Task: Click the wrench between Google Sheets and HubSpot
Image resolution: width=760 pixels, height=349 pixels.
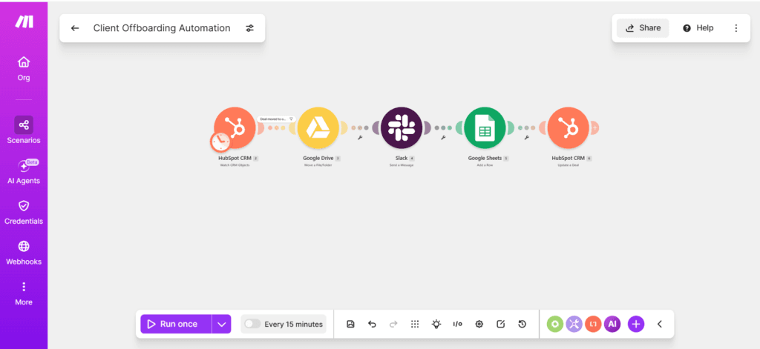Action: [526, 138]
